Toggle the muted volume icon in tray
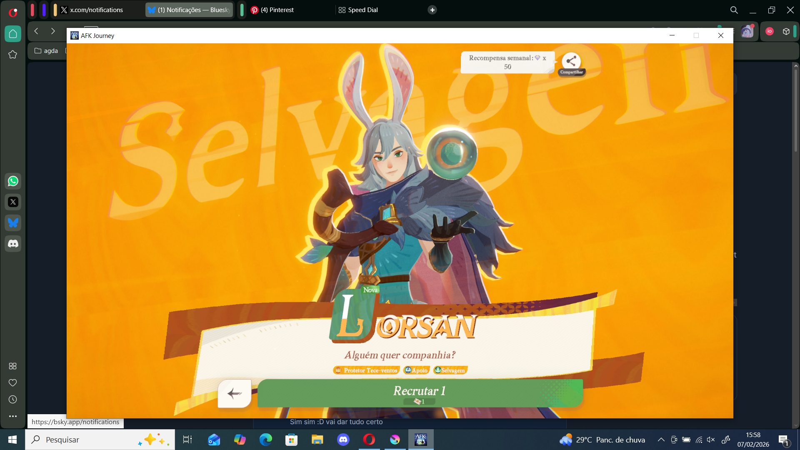800x450 pixels. (711, 440)
